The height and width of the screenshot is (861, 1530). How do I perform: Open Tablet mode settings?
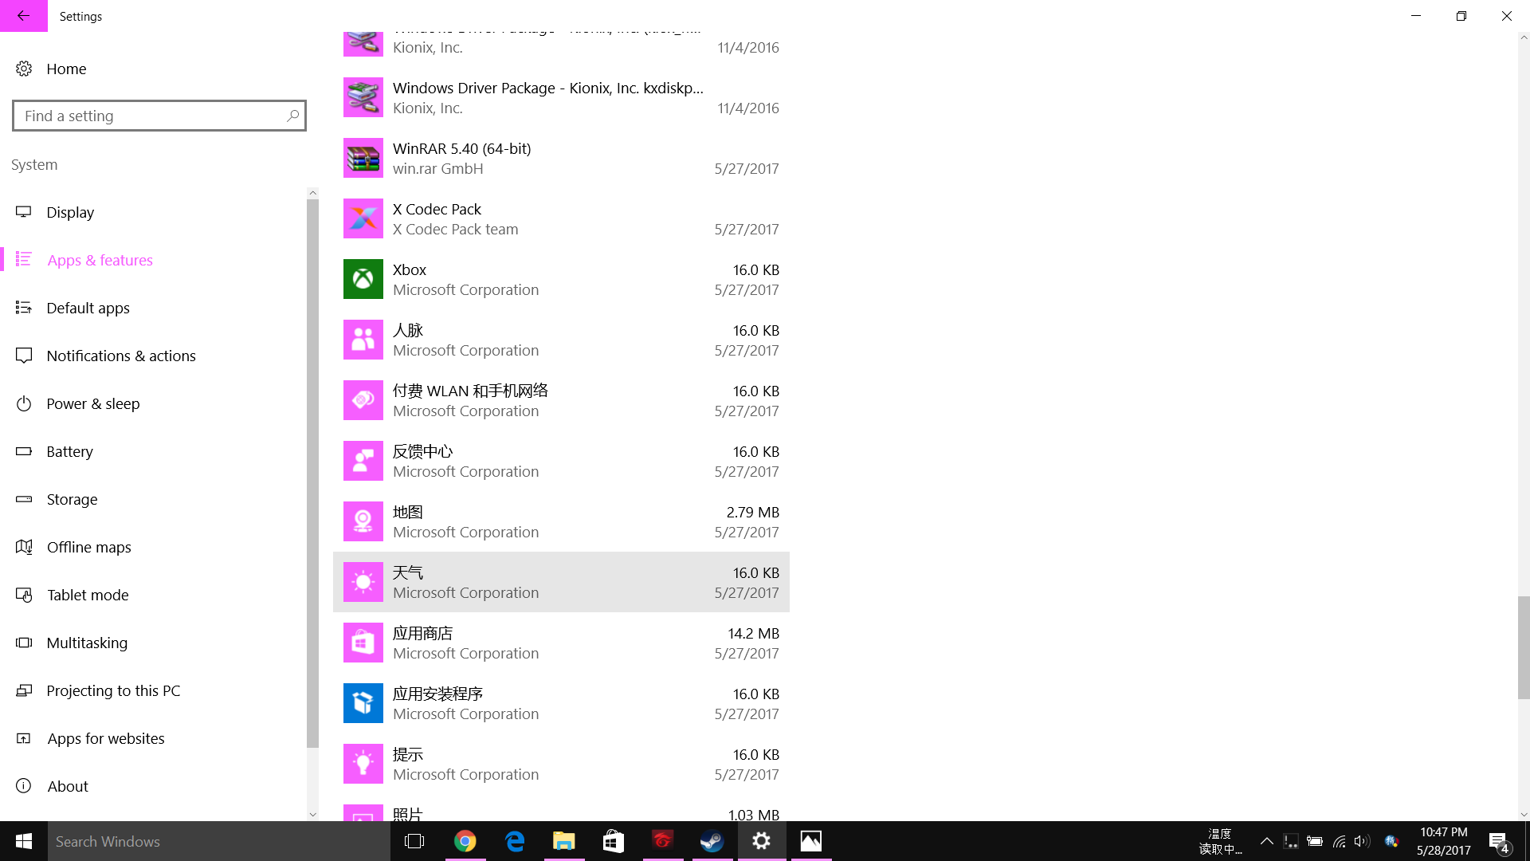(153, 595)
